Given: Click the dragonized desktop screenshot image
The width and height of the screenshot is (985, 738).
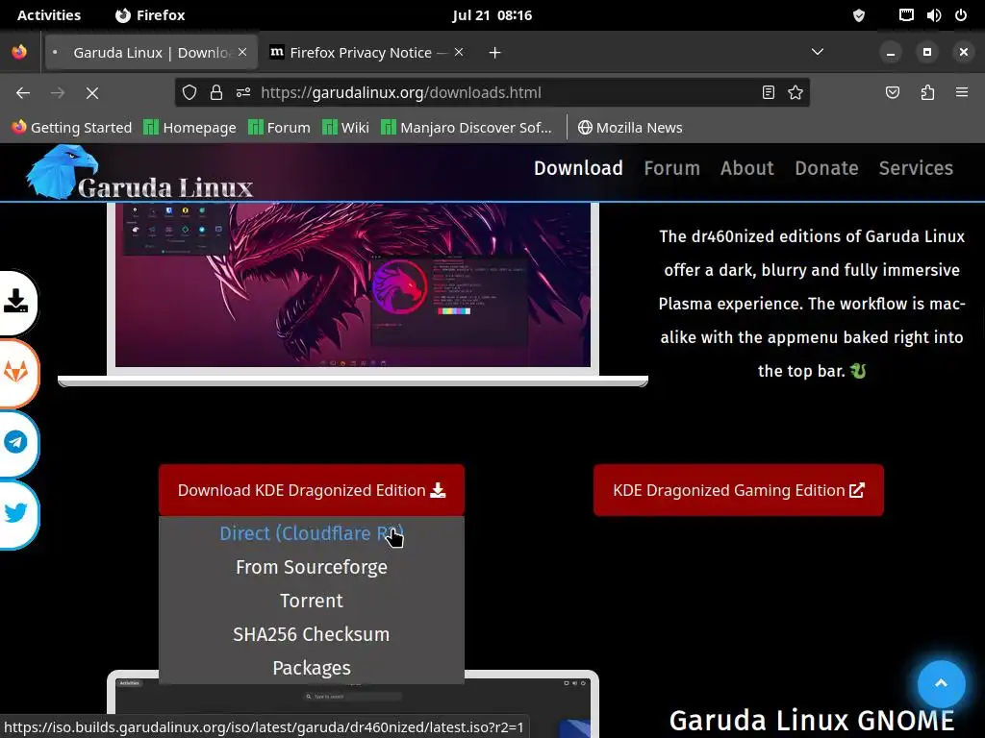Looking at the screenshot, I should tap(352, 284).
